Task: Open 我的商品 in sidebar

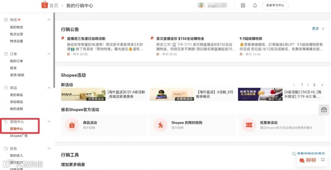Action: point(17,95)
